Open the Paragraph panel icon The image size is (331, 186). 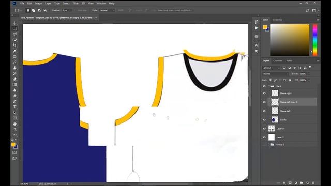[x=257, y=51]
